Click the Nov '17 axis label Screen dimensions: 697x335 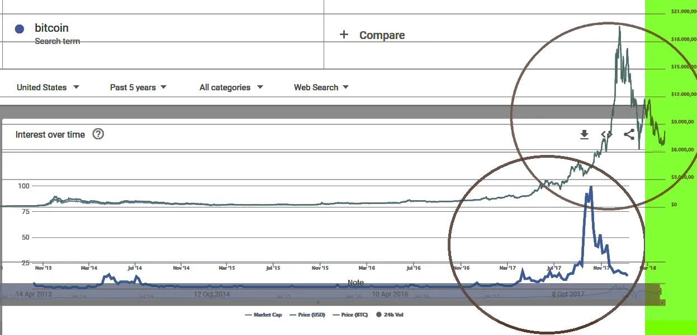pos(601,268)
